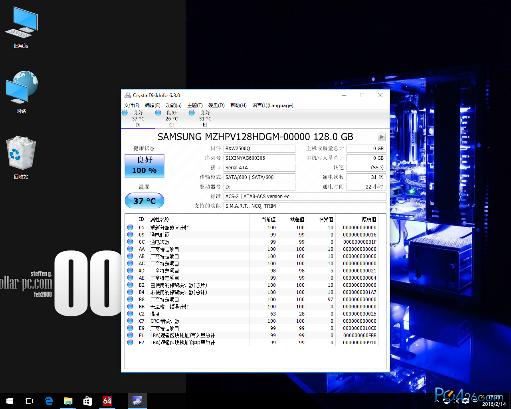
Task: Open the 回收站 recycle bin icon
Action: [x=21, y=158]
